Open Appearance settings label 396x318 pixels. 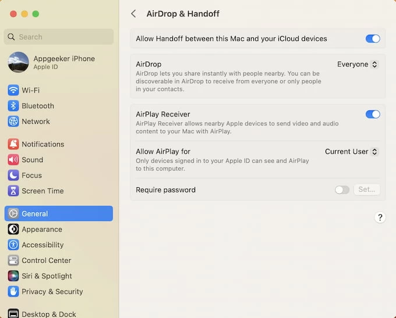[x=42, y=230]
